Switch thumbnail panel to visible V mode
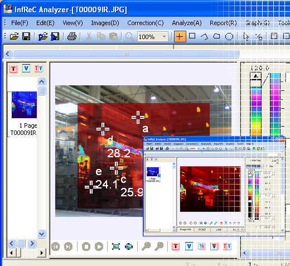This screenshot has width=290, height=266. (x=26, y=69)
